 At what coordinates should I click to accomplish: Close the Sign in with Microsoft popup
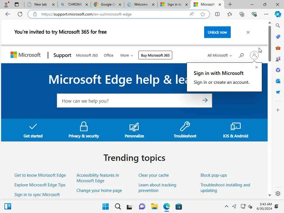(x=256, y=67)
